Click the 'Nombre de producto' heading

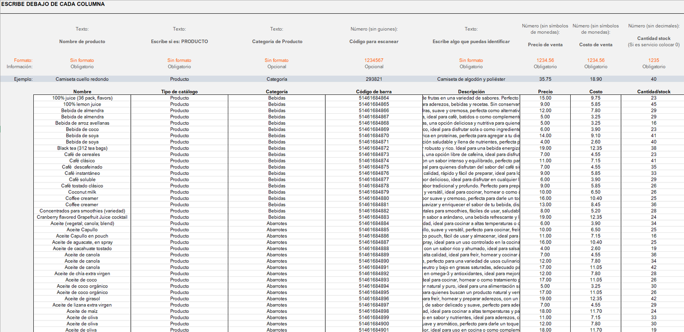[x=82, y=41]
